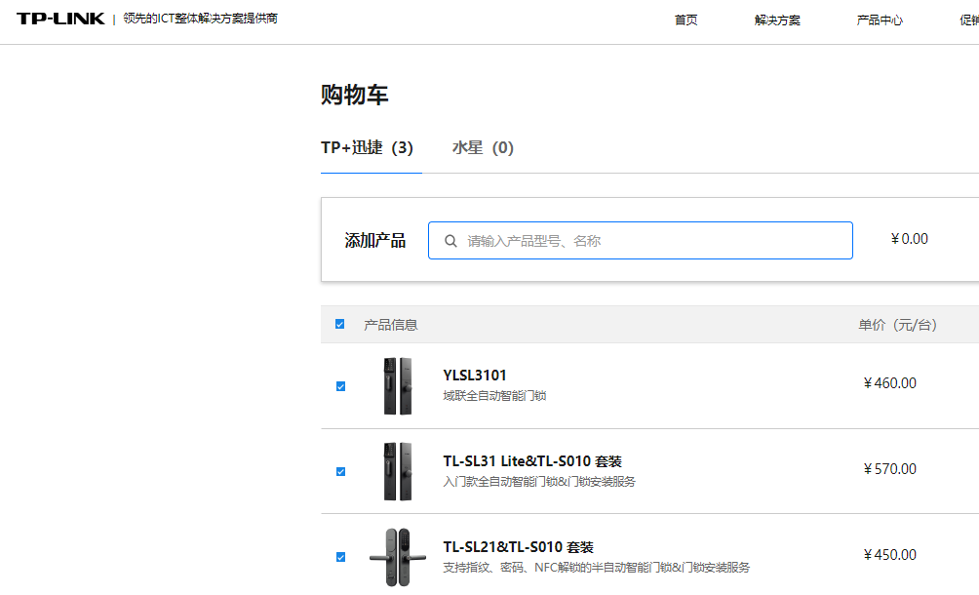The image size is (979, 595).
Task: Open the YLSL3101 product title link
Action: 475,376
